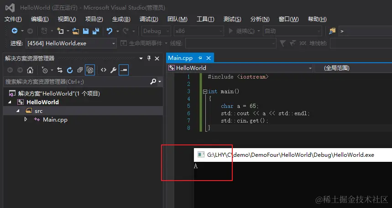Screen dimensions: 392x208
Task: Click the Navigate Backward arrow in main toolbar
Action: point(15,31)
